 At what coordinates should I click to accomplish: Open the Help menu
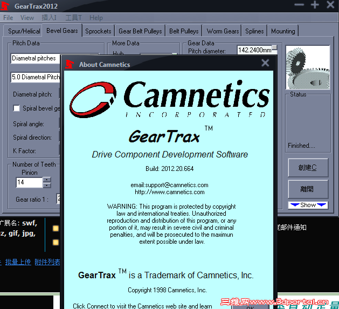click(x=96, y=18)
